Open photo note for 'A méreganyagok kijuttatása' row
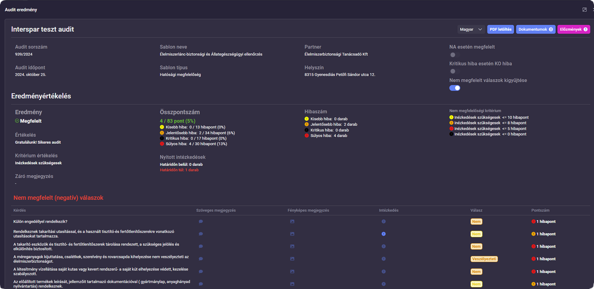 tap(292, 259)
